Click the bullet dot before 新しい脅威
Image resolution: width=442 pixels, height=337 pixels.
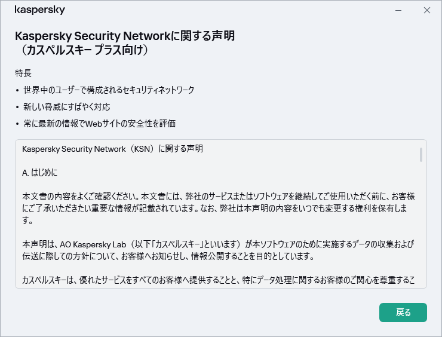(17, 107)
